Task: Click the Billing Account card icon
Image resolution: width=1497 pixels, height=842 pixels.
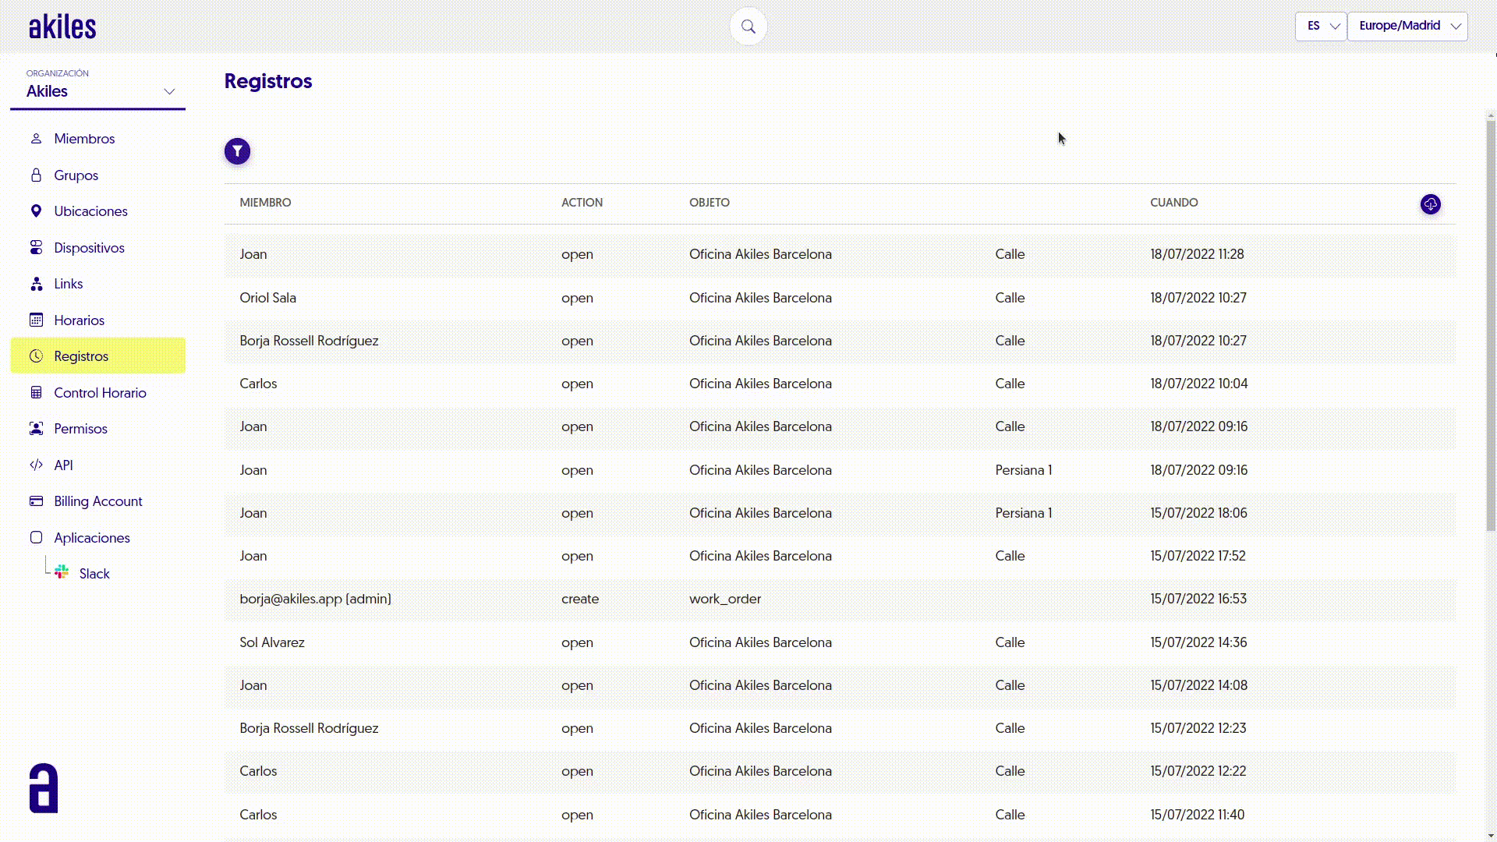Action: click(x=36, y=501)
